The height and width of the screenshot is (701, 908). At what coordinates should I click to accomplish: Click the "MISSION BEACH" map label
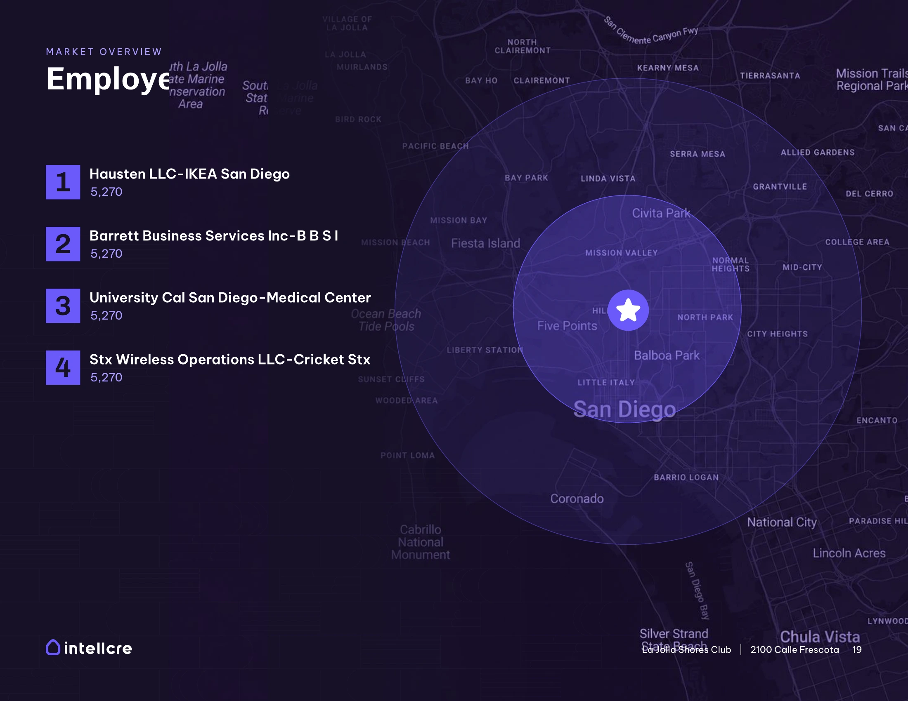395,242
